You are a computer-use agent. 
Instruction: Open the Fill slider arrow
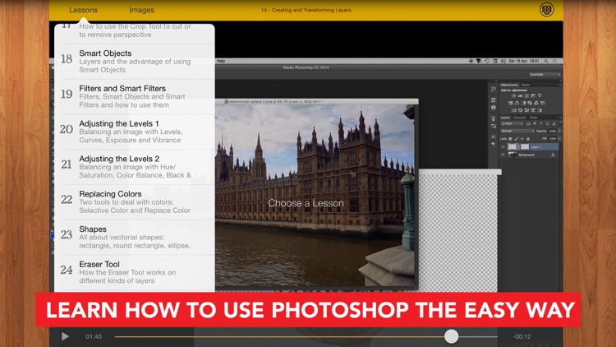(559, 138)
